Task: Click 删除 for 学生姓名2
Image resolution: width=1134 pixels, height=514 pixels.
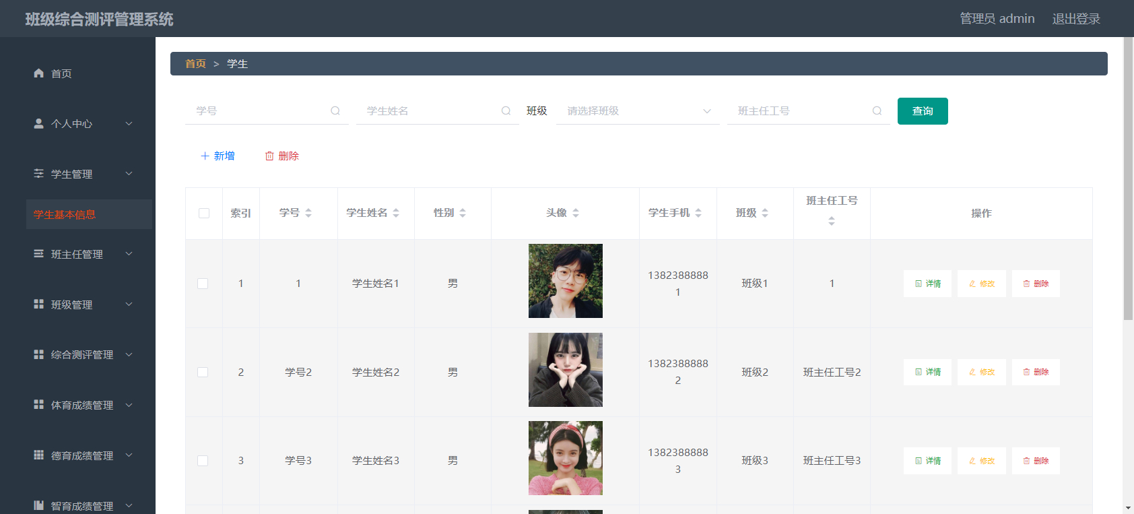Action: 1036,372
